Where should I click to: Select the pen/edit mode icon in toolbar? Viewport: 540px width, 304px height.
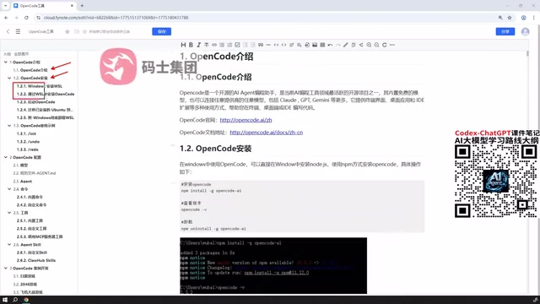pos(346,45)
